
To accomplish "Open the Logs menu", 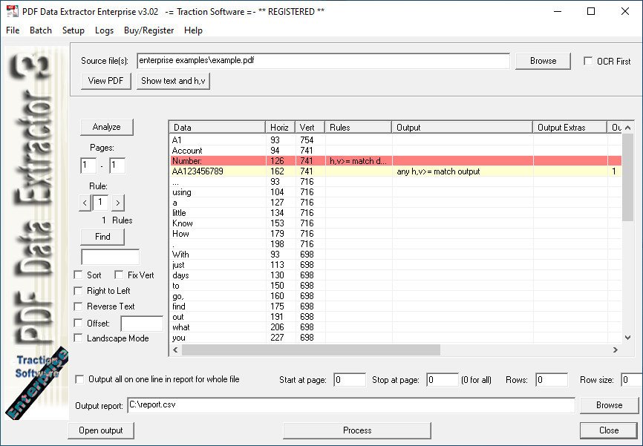I will click(104, 30).
